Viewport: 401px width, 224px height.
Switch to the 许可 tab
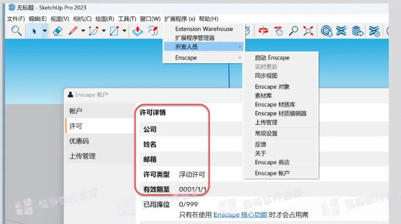100,126
